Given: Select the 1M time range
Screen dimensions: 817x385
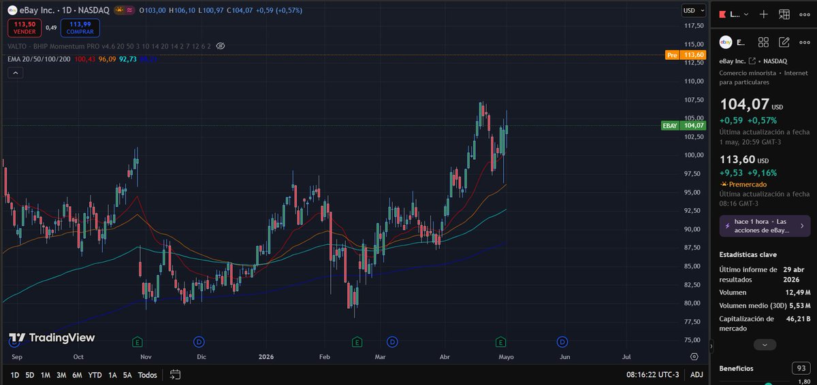Looking at the screenshot, I should click(x=46, y=375).
